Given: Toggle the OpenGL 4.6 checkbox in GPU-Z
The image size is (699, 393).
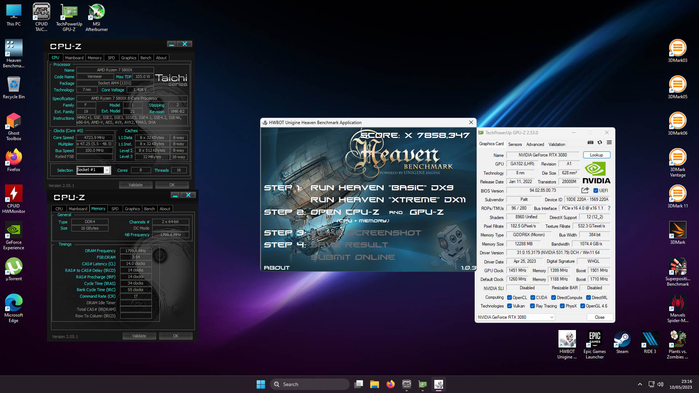Looking at the screenshot, I should [582, 306].
